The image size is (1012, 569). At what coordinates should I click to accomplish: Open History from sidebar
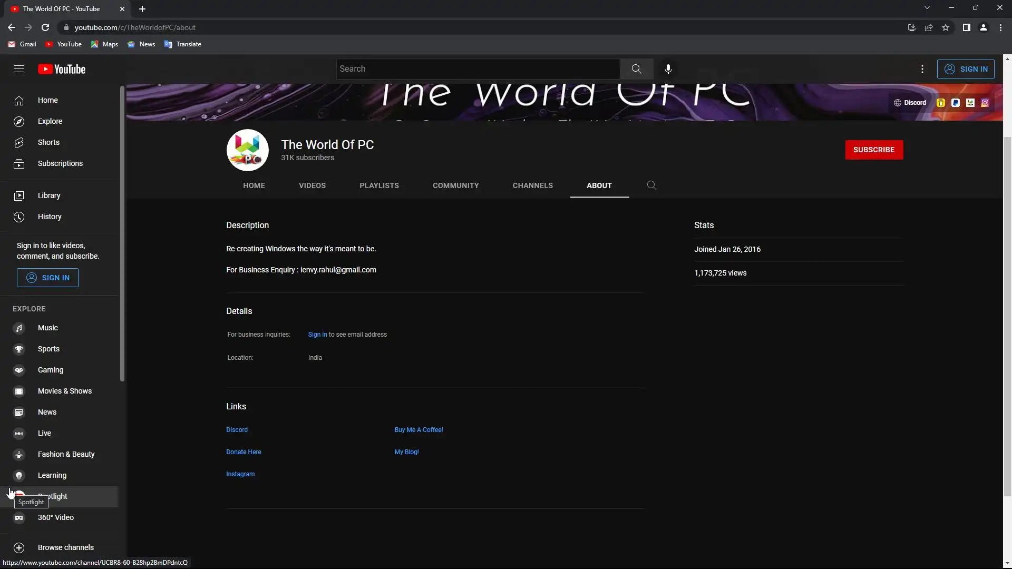[x=49, y=217]
